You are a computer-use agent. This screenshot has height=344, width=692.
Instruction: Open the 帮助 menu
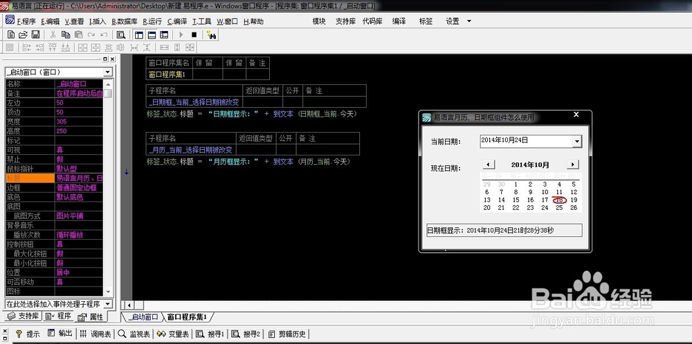[253, 21]
